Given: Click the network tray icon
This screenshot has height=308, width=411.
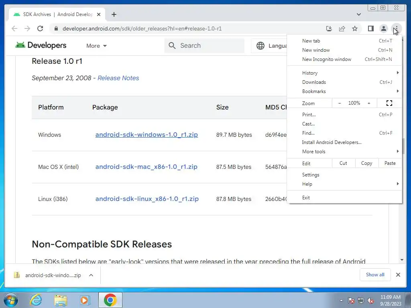Looking at the screenshot, I should 361,300.
